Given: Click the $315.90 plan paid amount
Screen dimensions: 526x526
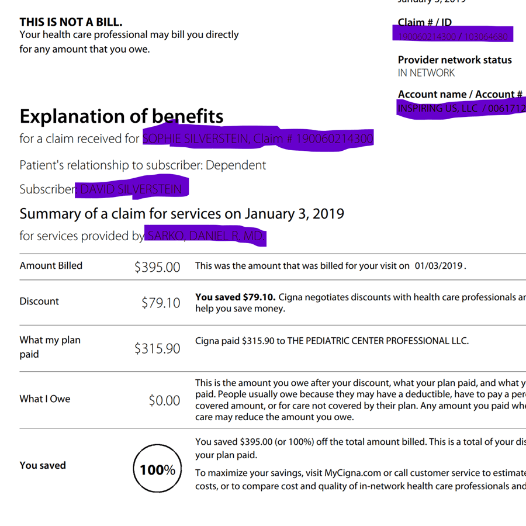Looking at the screenshot, I should (x=157, y=348).
